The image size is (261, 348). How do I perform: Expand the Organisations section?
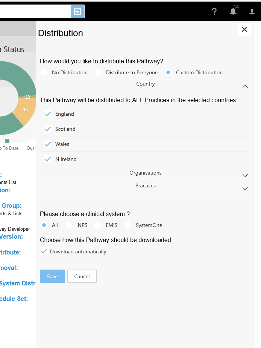[x=245, y=175]
